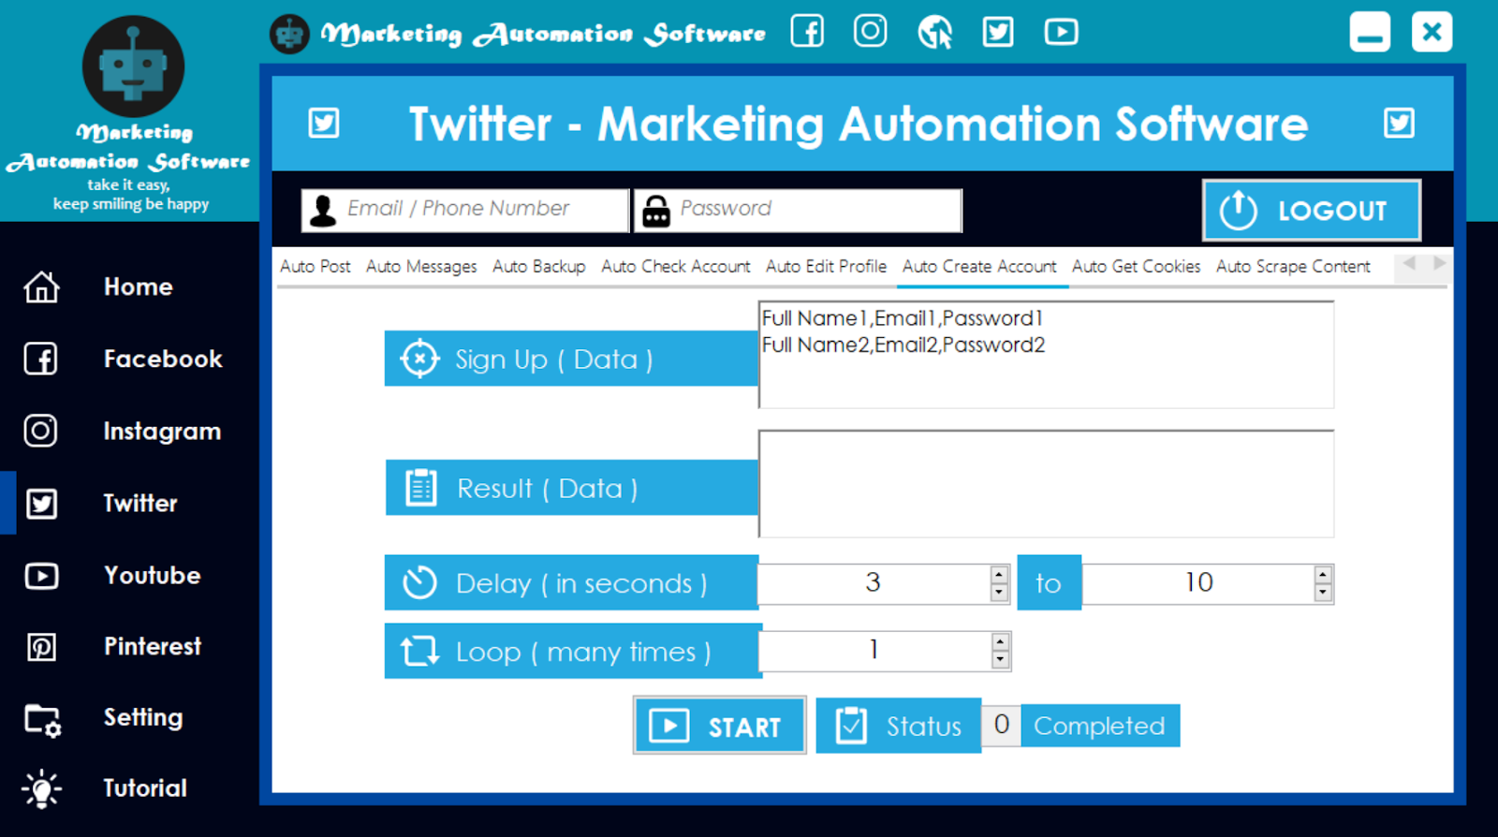Click the Home house icon in sidebar
This screenshot has height=837, width=1498.
41,286
